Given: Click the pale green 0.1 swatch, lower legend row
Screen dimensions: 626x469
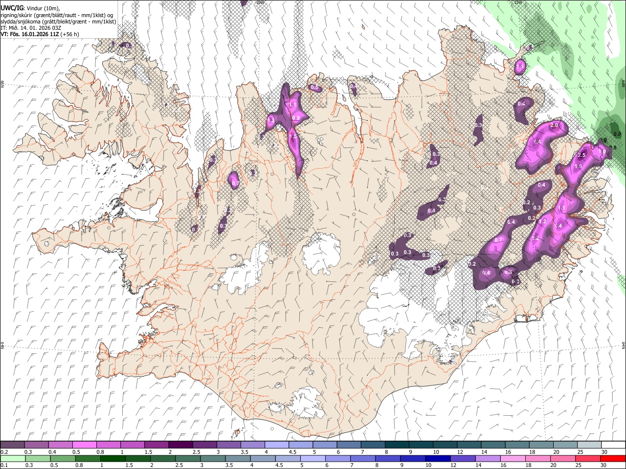Looking at the screenshot, I should click(13, 458).
